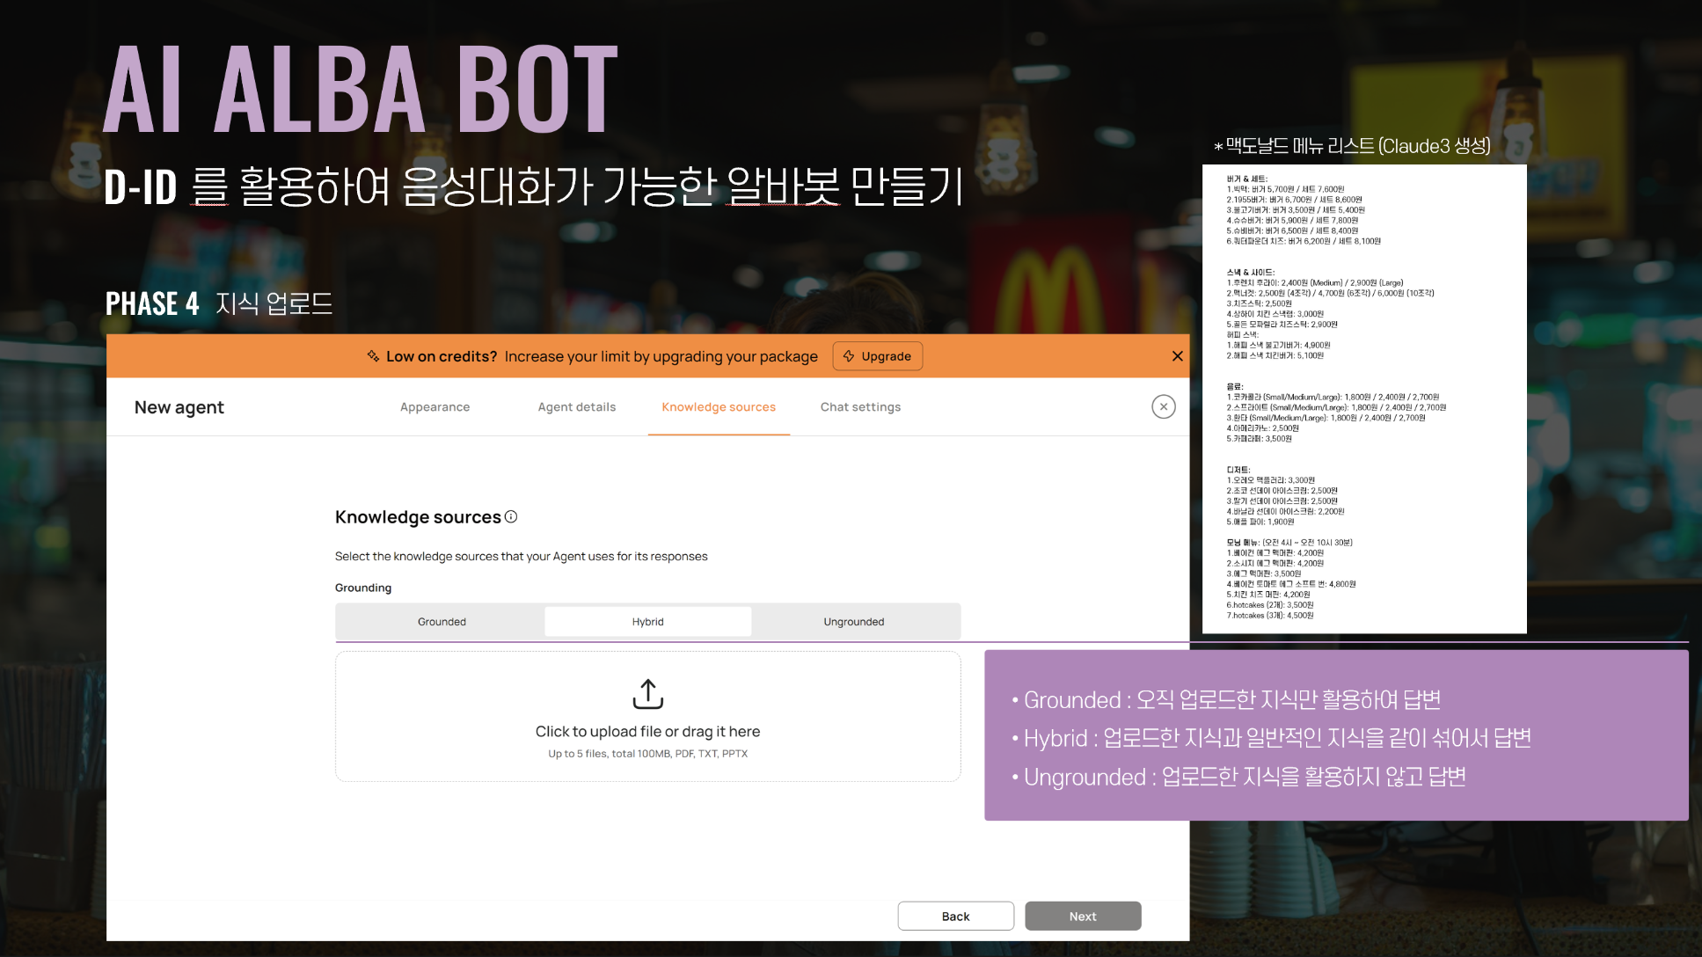The width and height of the screenshot is (1702, 957).
Task: Click the Next button
Action: (x=1083, y=916)
